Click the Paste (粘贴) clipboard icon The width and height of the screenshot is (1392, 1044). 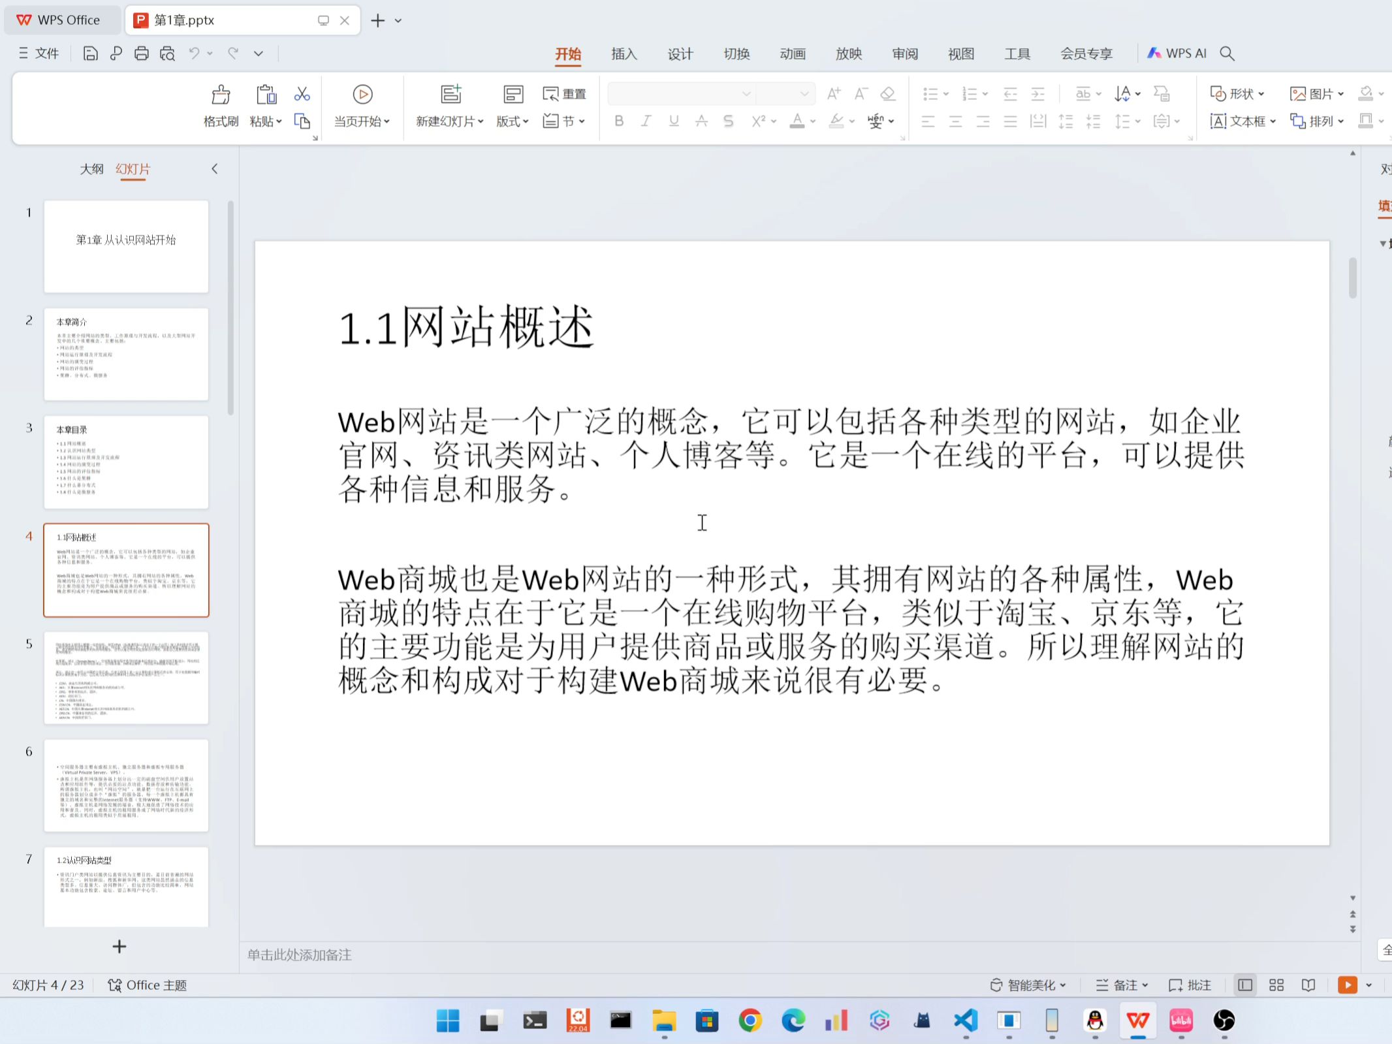coord(266,95)
